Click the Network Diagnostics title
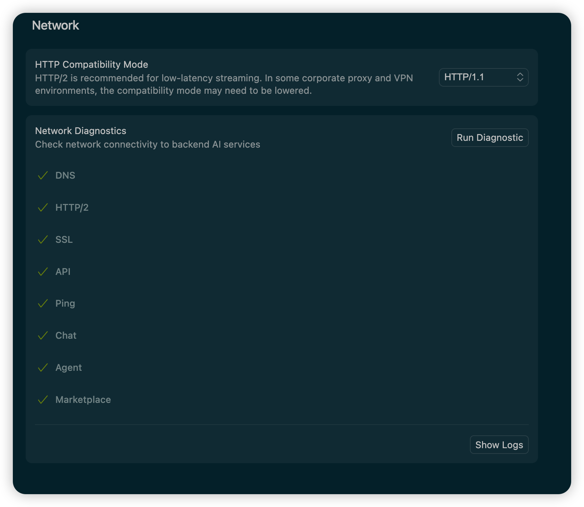584x507 pixels. coord(81,131)
